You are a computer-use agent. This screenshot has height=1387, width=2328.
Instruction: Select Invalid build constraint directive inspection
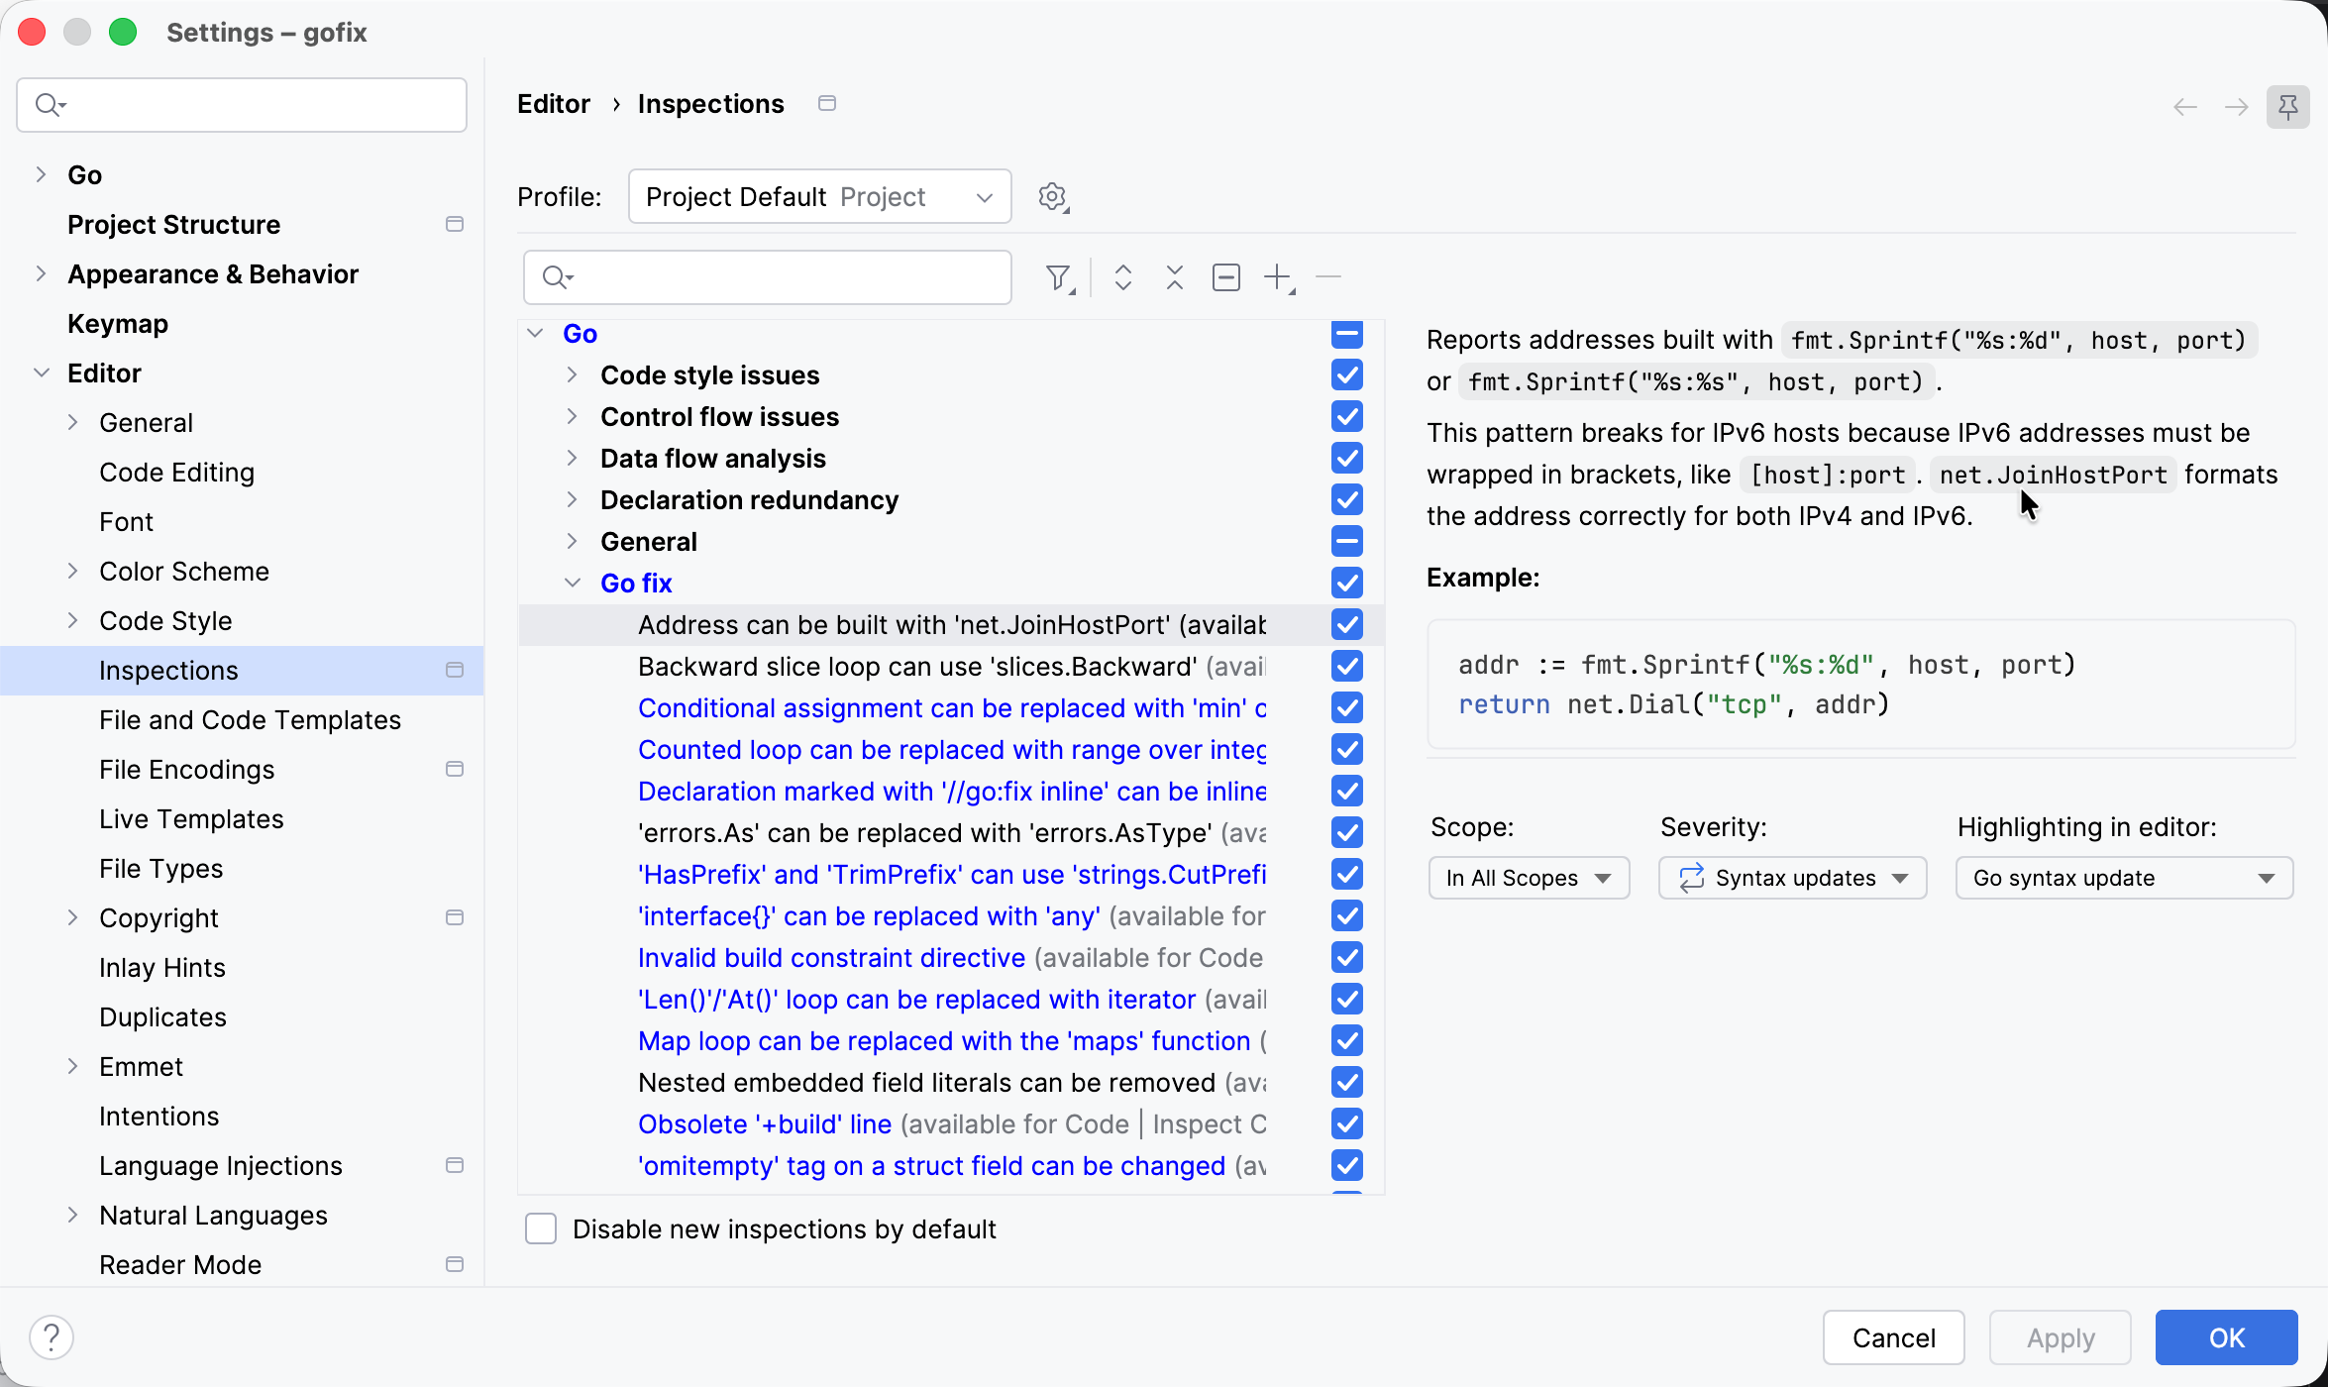(951, 958)
